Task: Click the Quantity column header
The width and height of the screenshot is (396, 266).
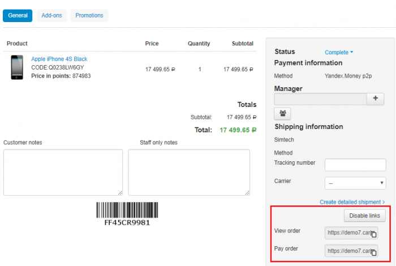Action: pos(199,44)
